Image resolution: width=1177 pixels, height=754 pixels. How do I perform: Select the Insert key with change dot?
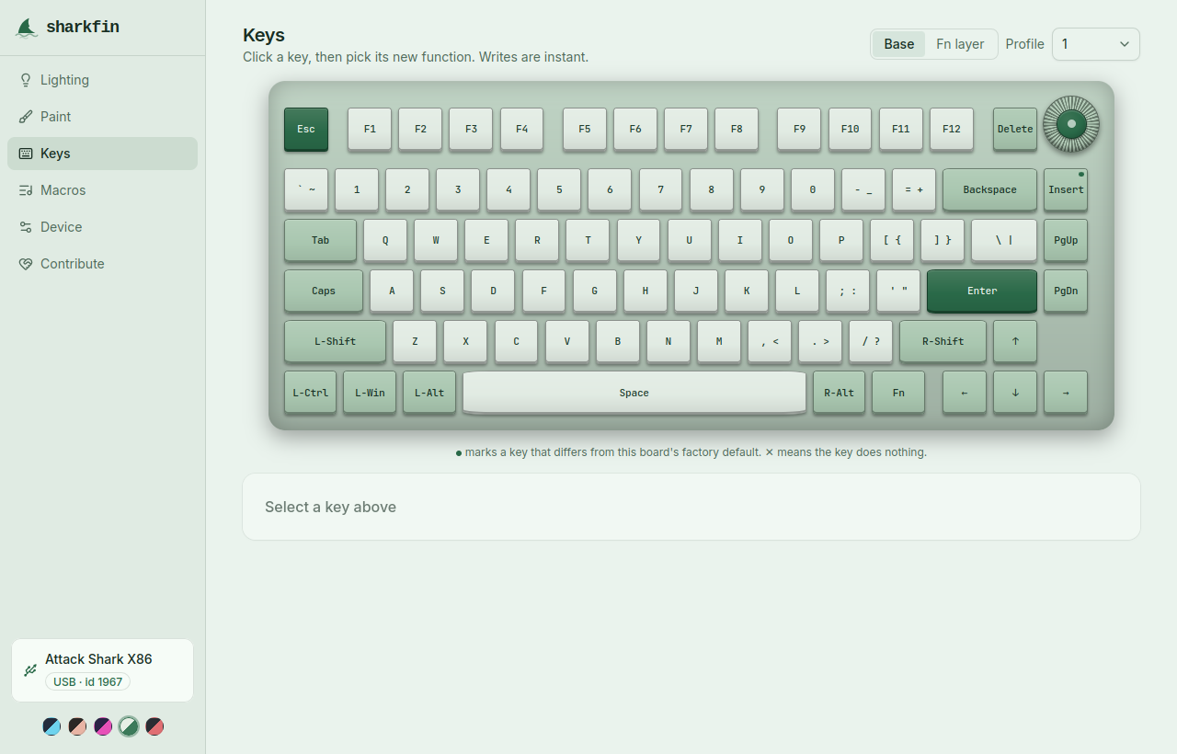(x=1066, y=189)
